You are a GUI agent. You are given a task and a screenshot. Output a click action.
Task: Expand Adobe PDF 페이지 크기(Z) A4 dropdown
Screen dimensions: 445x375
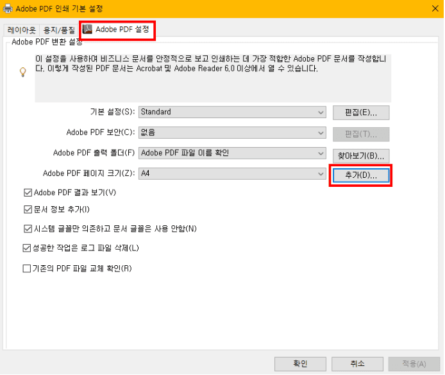[x=232, y=173]
